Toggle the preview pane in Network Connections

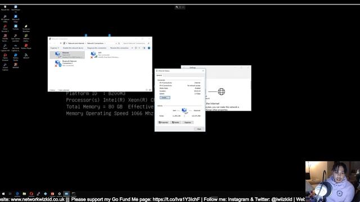[144, 48]
